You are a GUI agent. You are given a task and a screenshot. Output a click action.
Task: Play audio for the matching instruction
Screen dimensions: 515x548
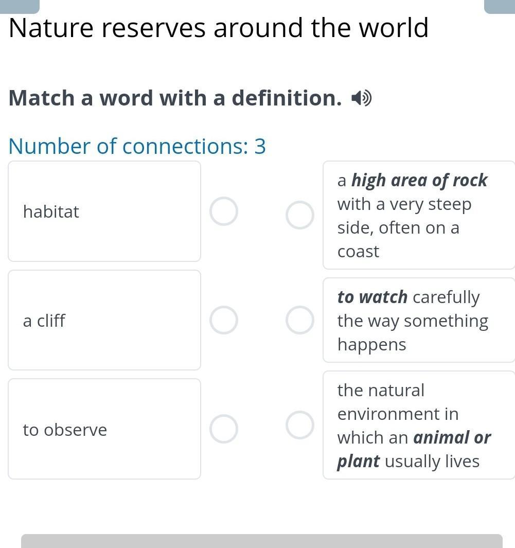(x=361, y=98)
